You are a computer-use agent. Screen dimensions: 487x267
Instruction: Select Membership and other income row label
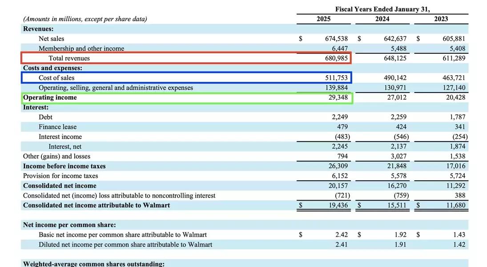(x=81, y=49)
